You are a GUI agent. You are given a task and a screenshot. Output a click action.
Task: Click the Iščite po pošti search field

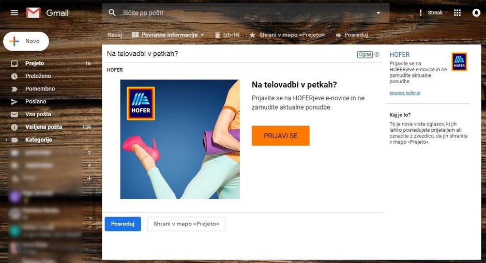(x=247, y=13)
